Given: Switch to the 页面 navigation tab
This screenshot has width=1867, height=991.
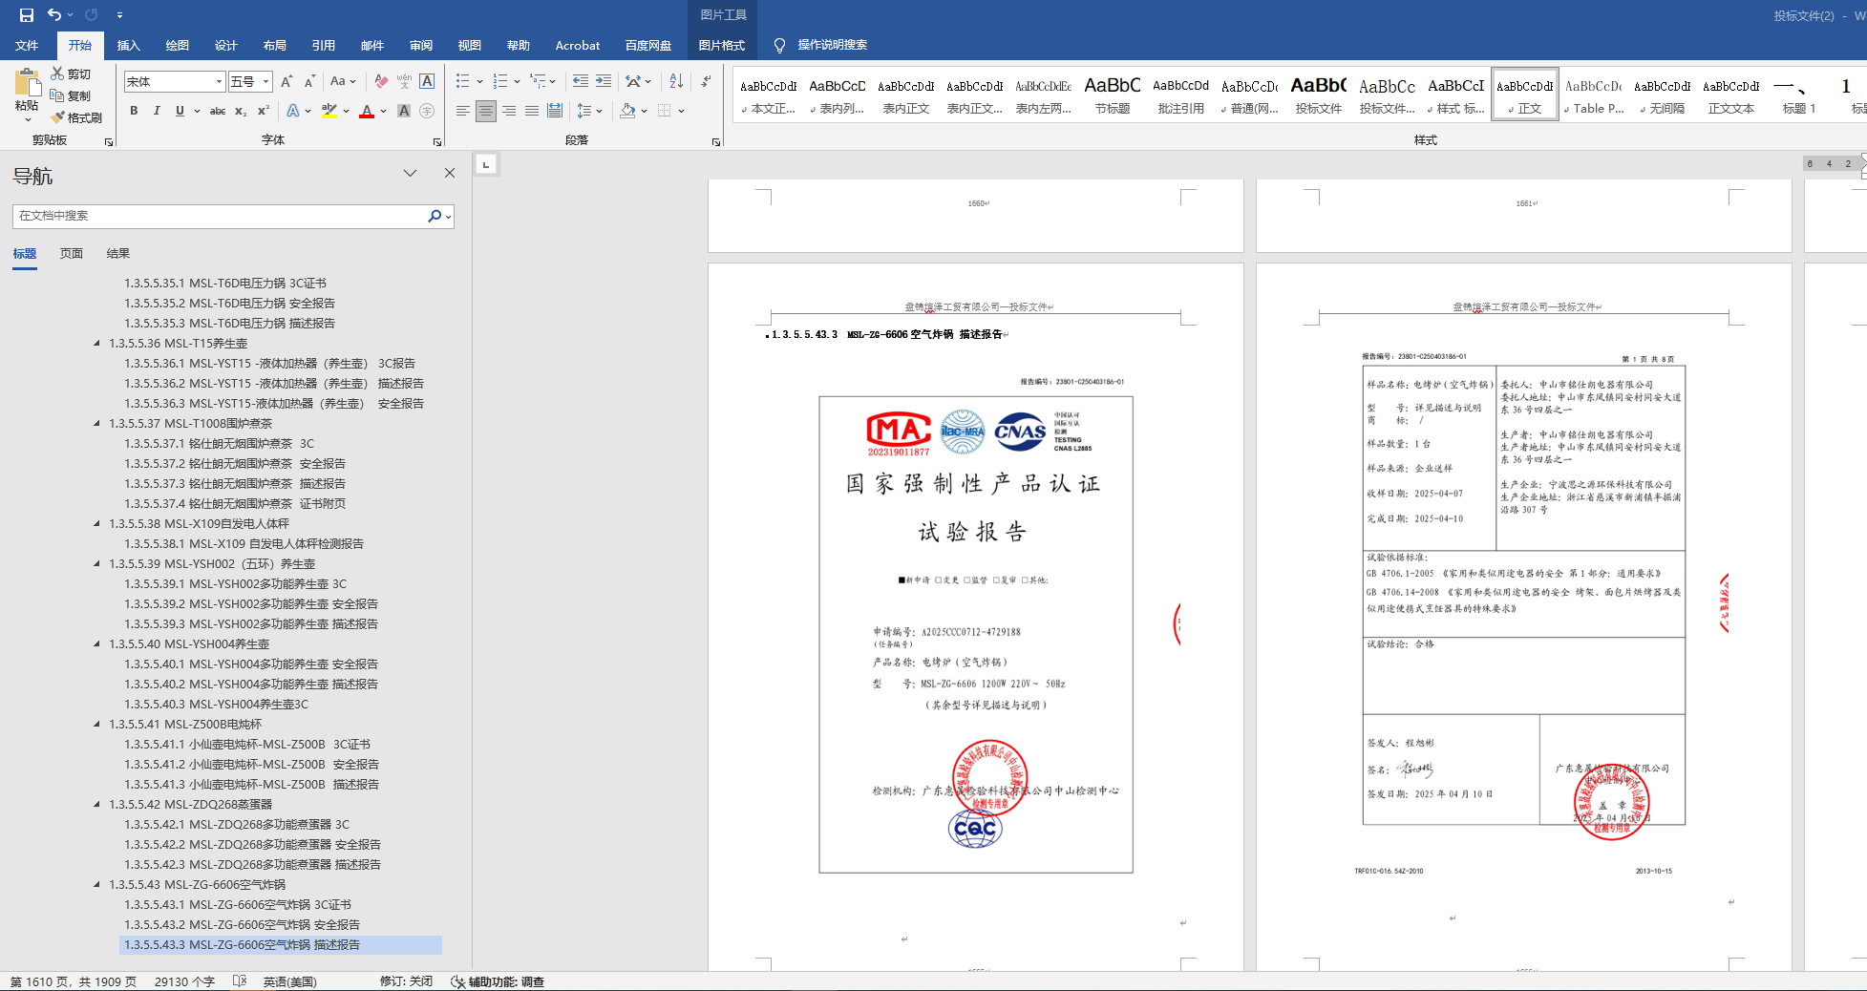Looking at the screenshot, I should pyautogui.click(x=72, y=253).
